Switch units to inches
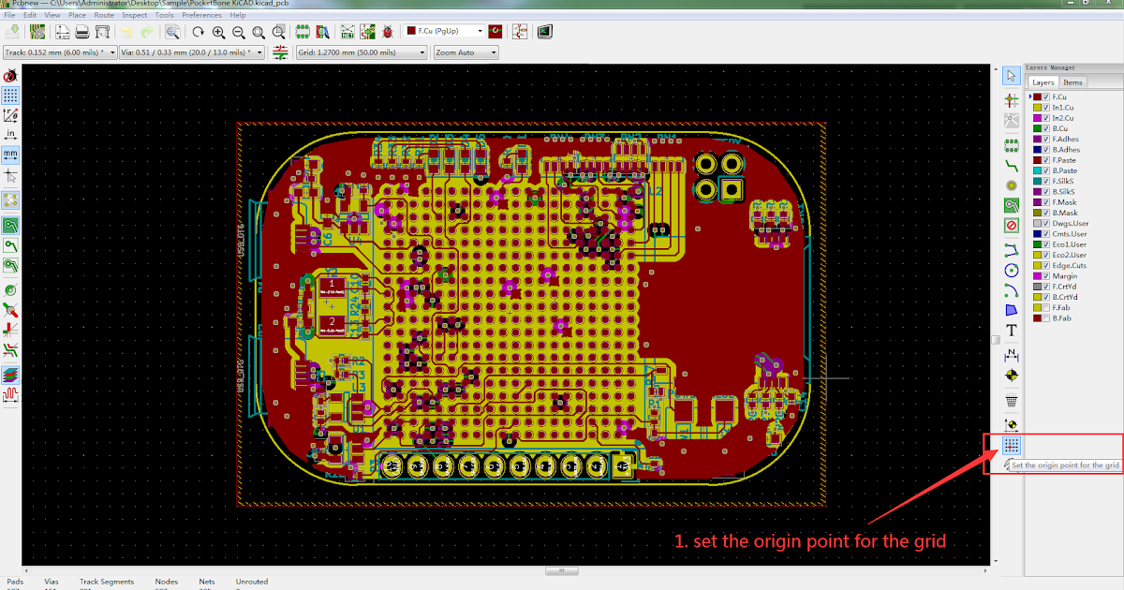 [11, 135]
